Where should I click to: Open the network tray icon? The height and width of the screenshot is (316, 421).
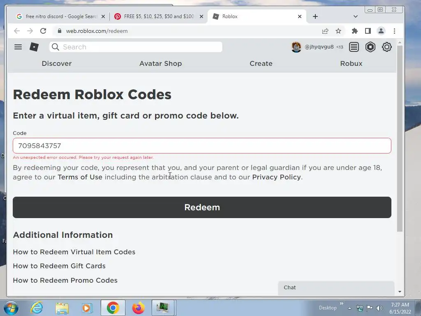click(359, 308)
